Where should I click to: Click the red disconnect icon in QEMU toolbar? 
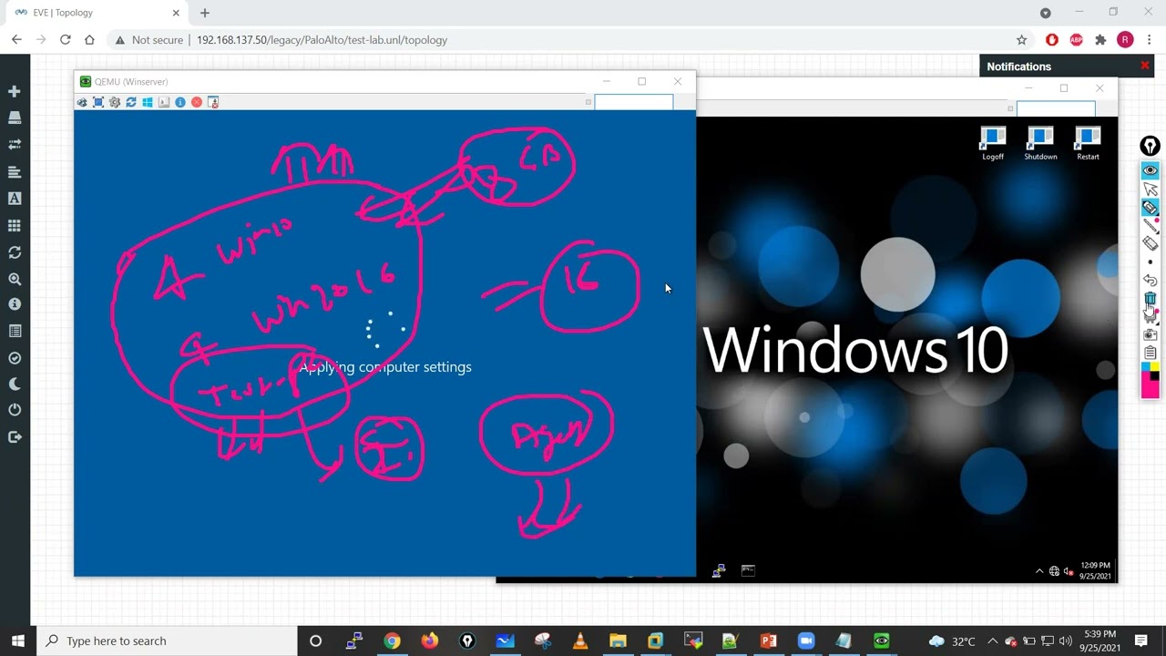pyautogui.click(x=197, y=102)
